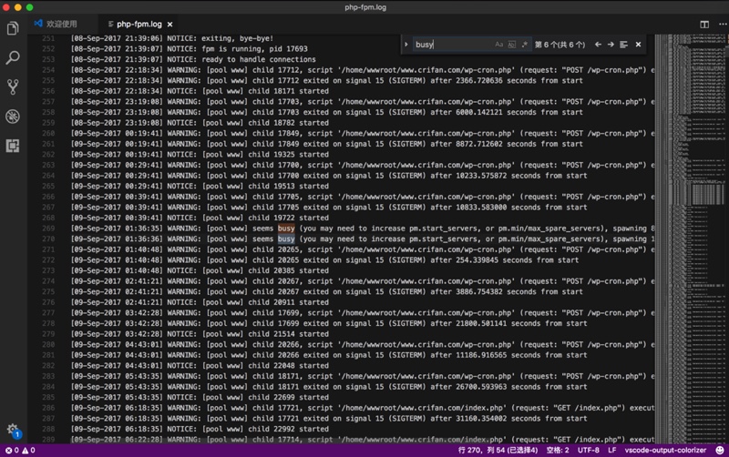Click 'child 20911 started' on line 276
The height and width of the screenshot is (457, 729).
[288, 302]
